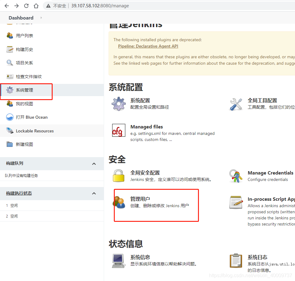
Task: Open the Dashboard breadcrumb link
Action: 21,18
